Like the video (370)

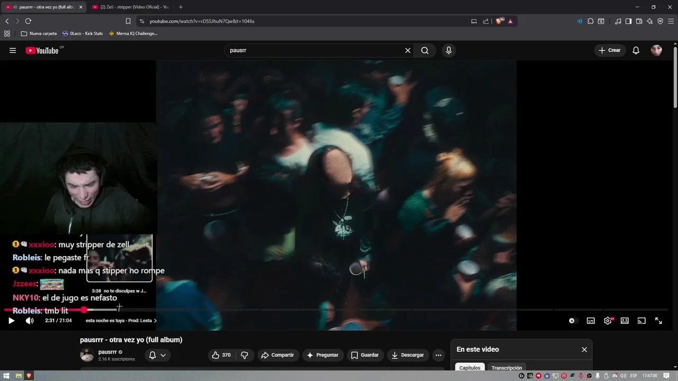tap(221, 355)
